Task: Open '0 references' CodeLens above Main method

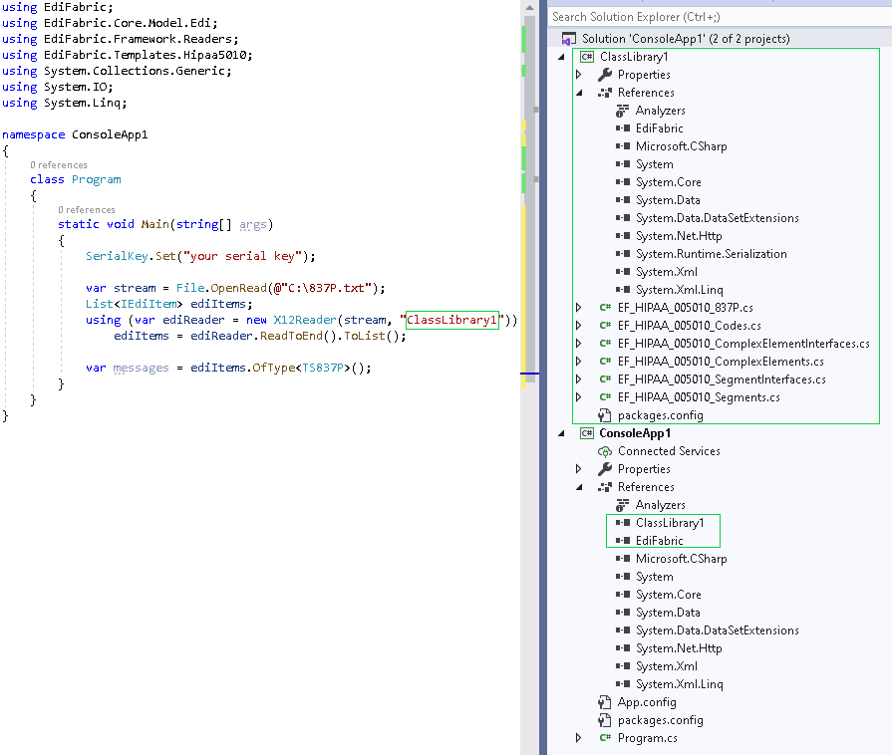Action: coord(87,210)
